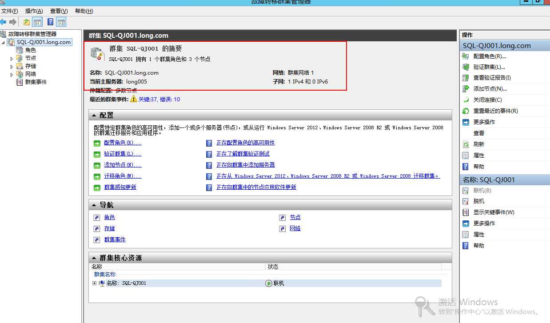The width and height of the screenshot is (550, 323).
Task: Select 节点 in the tree
Action: [31, 58]
